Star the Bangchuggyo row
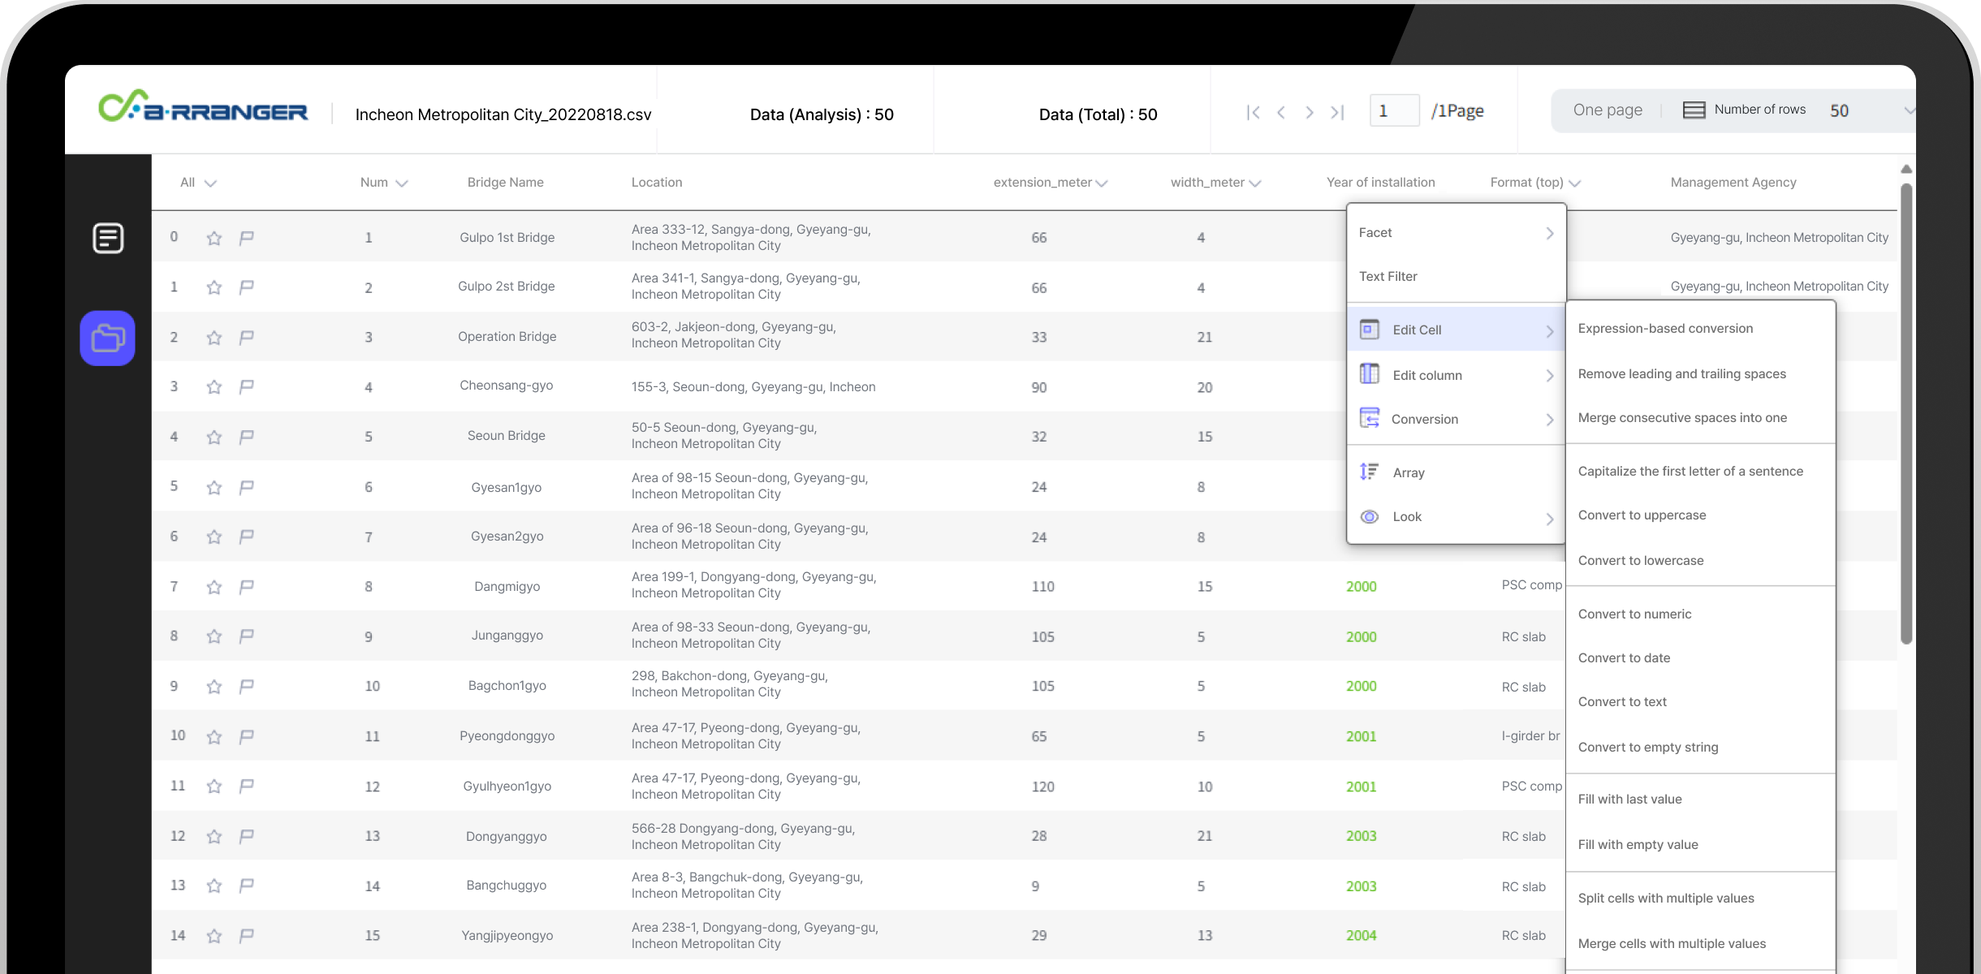1981x974 pixels. point(214,886)
